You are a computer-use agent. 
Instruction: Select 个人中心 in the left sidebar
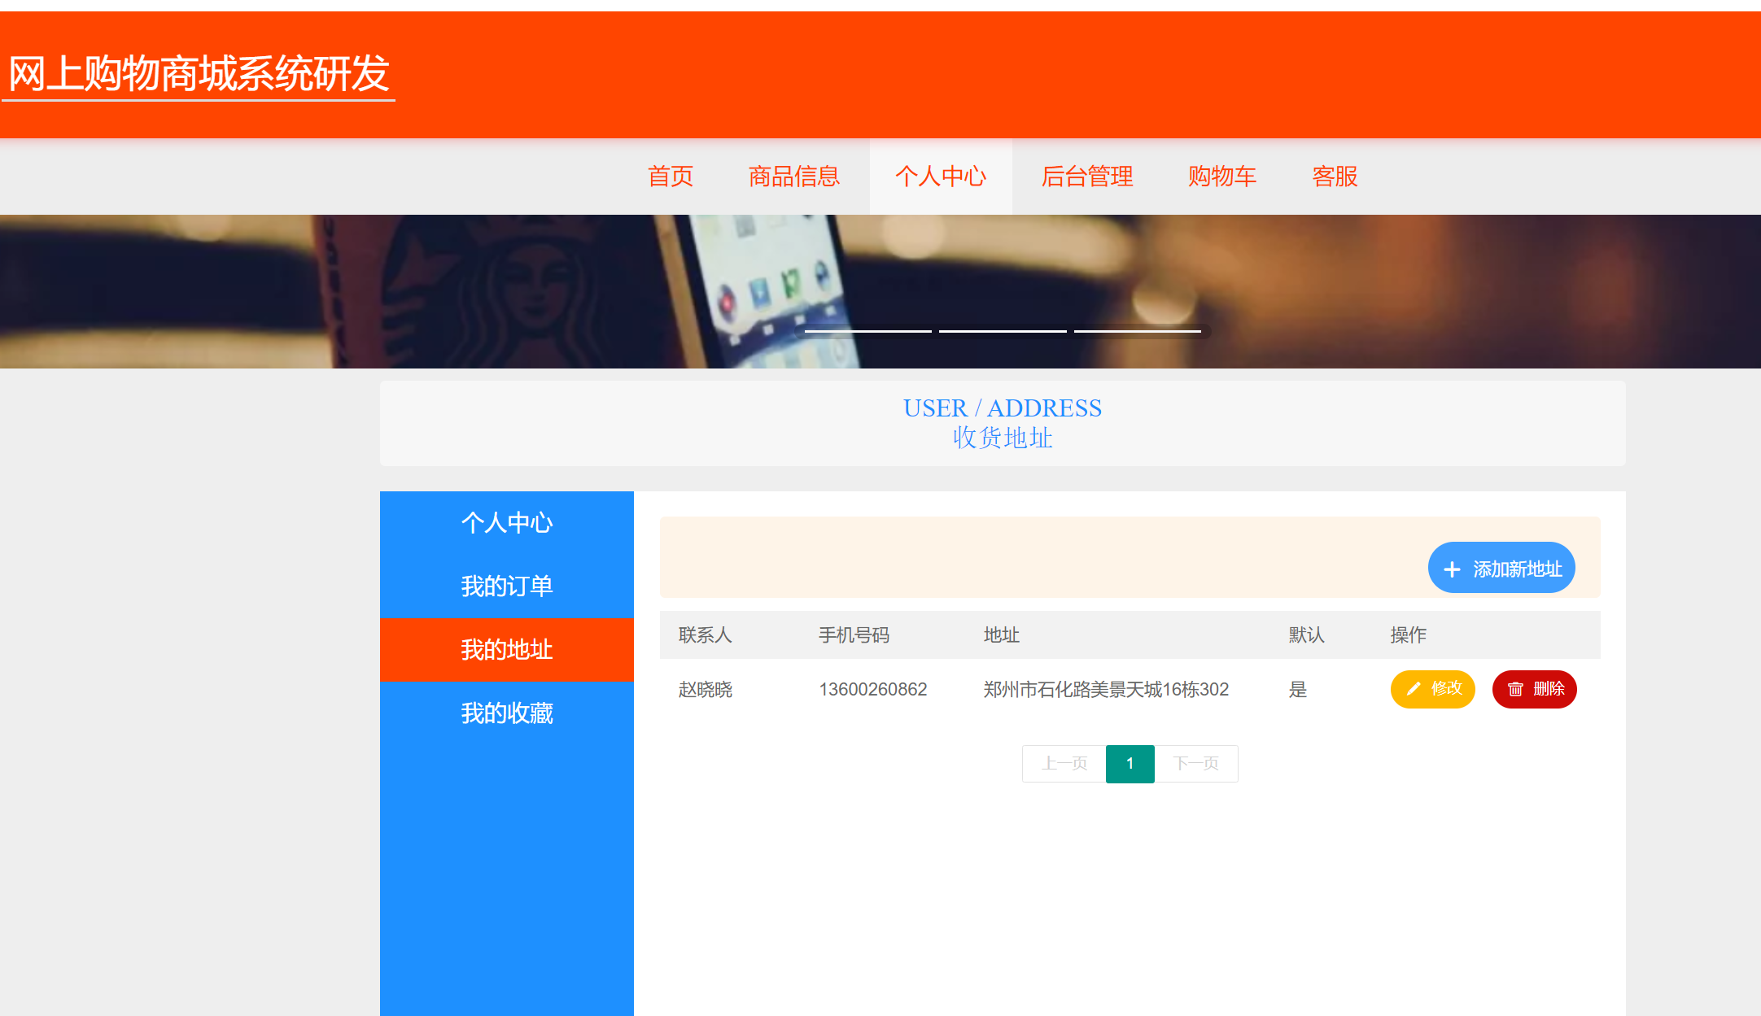(x=506, y=523)
